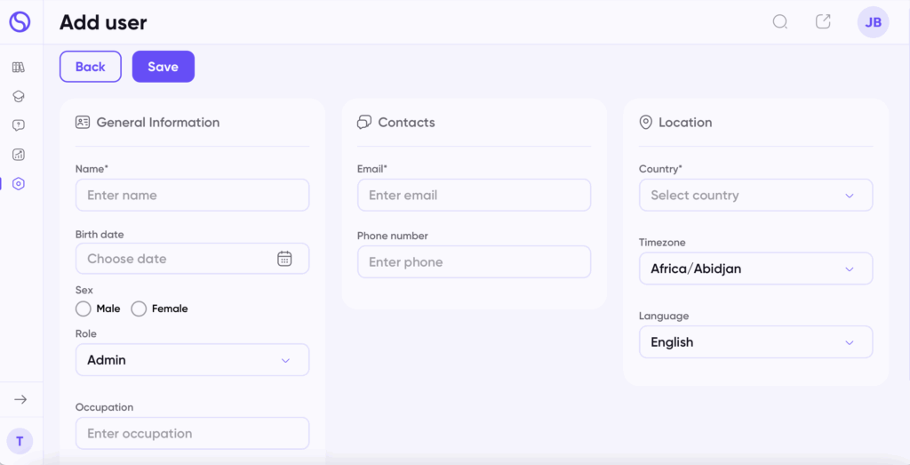This screenshot has height=465, width=910.
Task: Click the external link share icon
Action: [x=823, y=21]
